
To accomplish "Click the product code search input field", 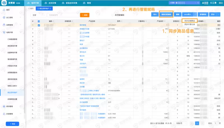I will (63, 15).
